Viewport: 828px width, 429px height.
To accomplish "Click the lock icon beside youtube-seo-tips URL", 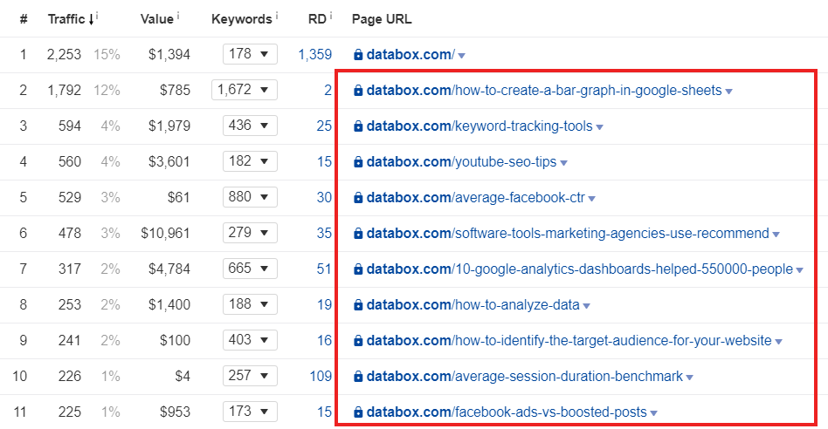I will coord(357,162).
